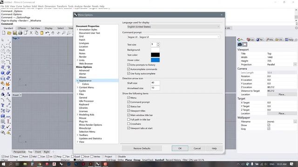
Task: Click the Print icon in Standard toolbar
Action: click(x=20, y=33)
